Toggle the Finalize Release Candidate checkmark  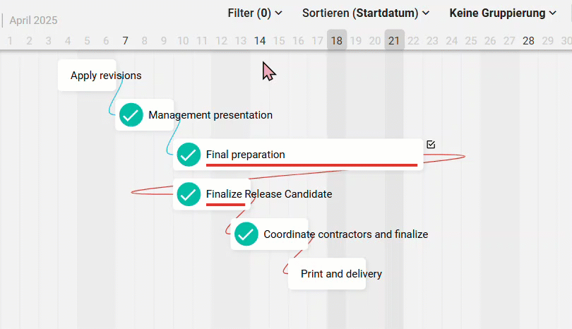[189, 194]
